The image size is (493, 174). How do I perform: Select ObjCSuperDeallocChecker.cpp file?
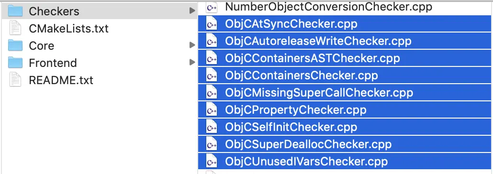point(345,144)
